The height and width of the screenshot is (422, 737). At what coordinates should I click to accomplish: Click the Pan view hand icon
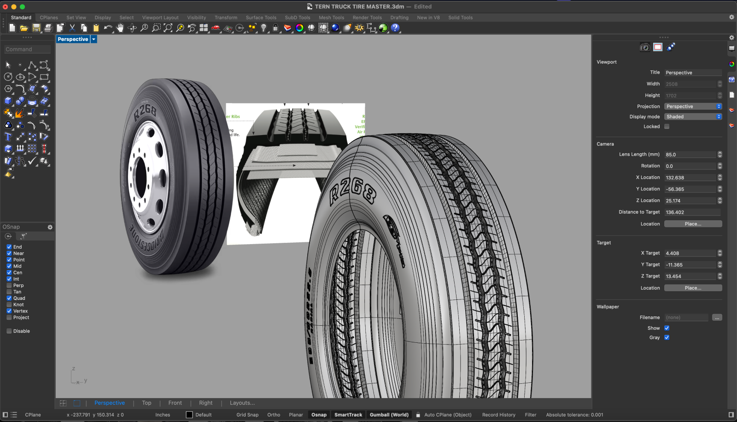(120, 28)
